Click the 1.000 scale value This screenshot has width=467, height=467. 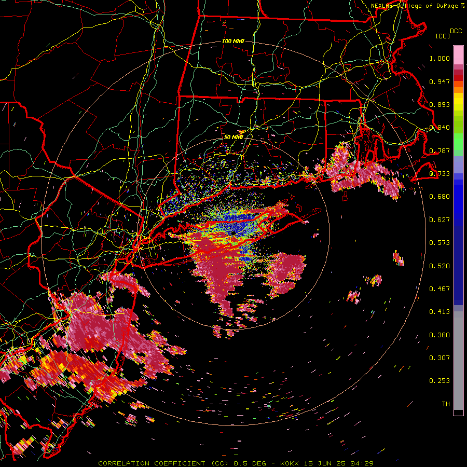click(439, 58)
